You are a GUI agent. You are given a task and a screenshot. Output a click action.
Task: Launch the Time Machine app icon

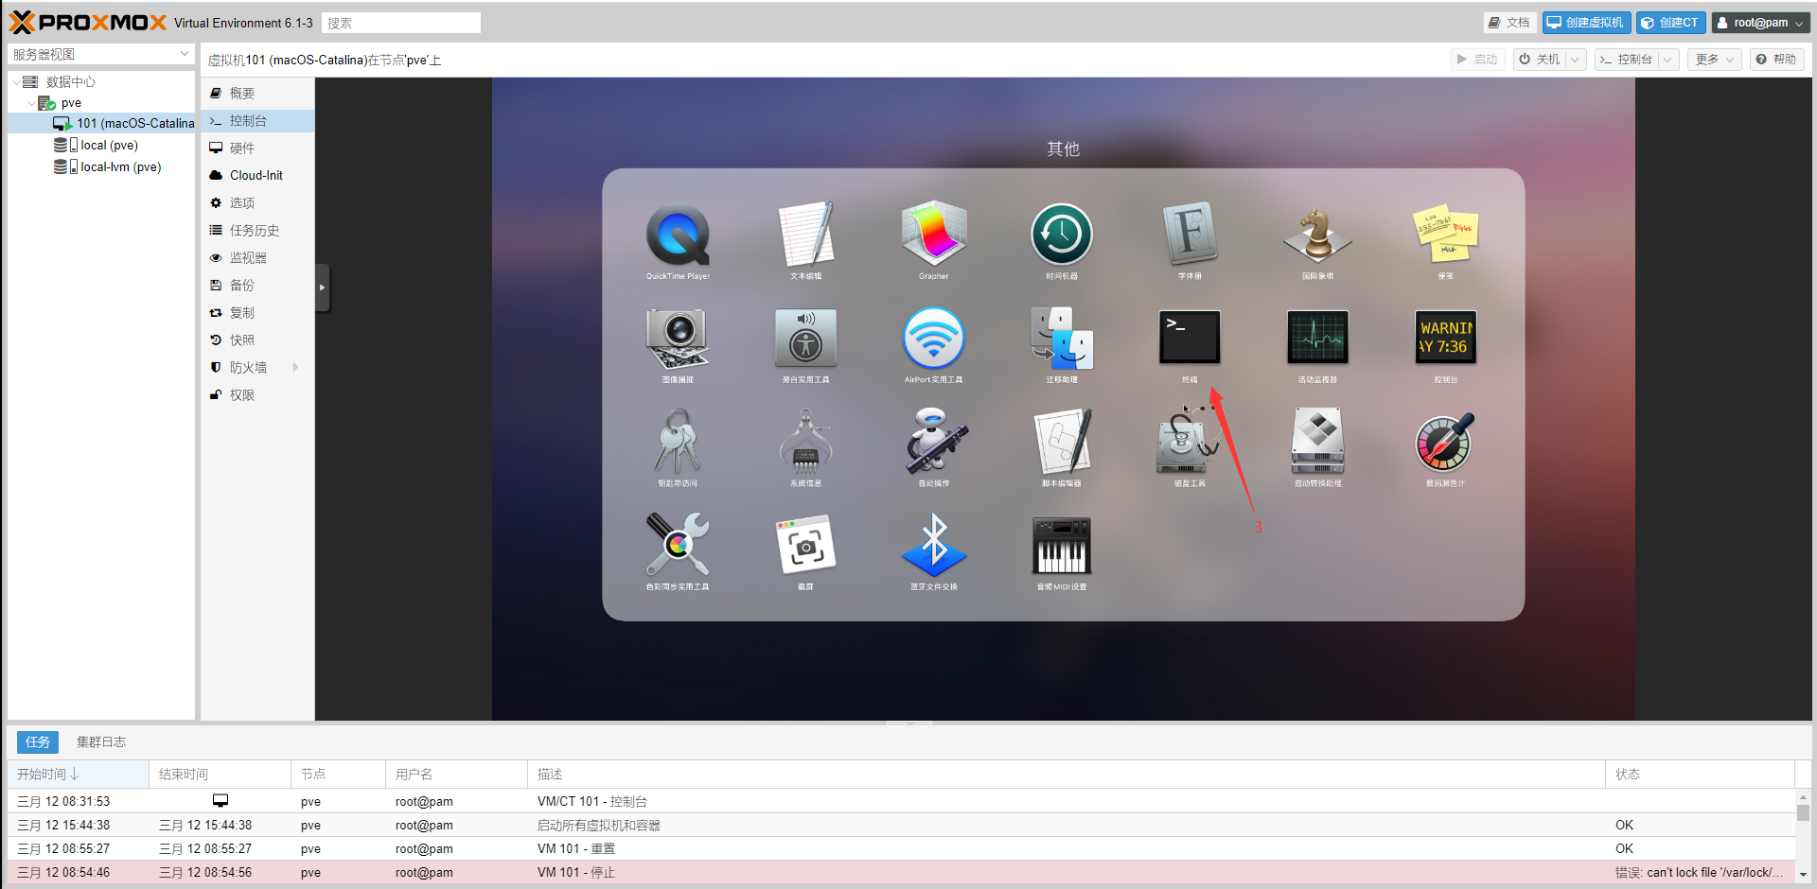(x=1061, y=235)
